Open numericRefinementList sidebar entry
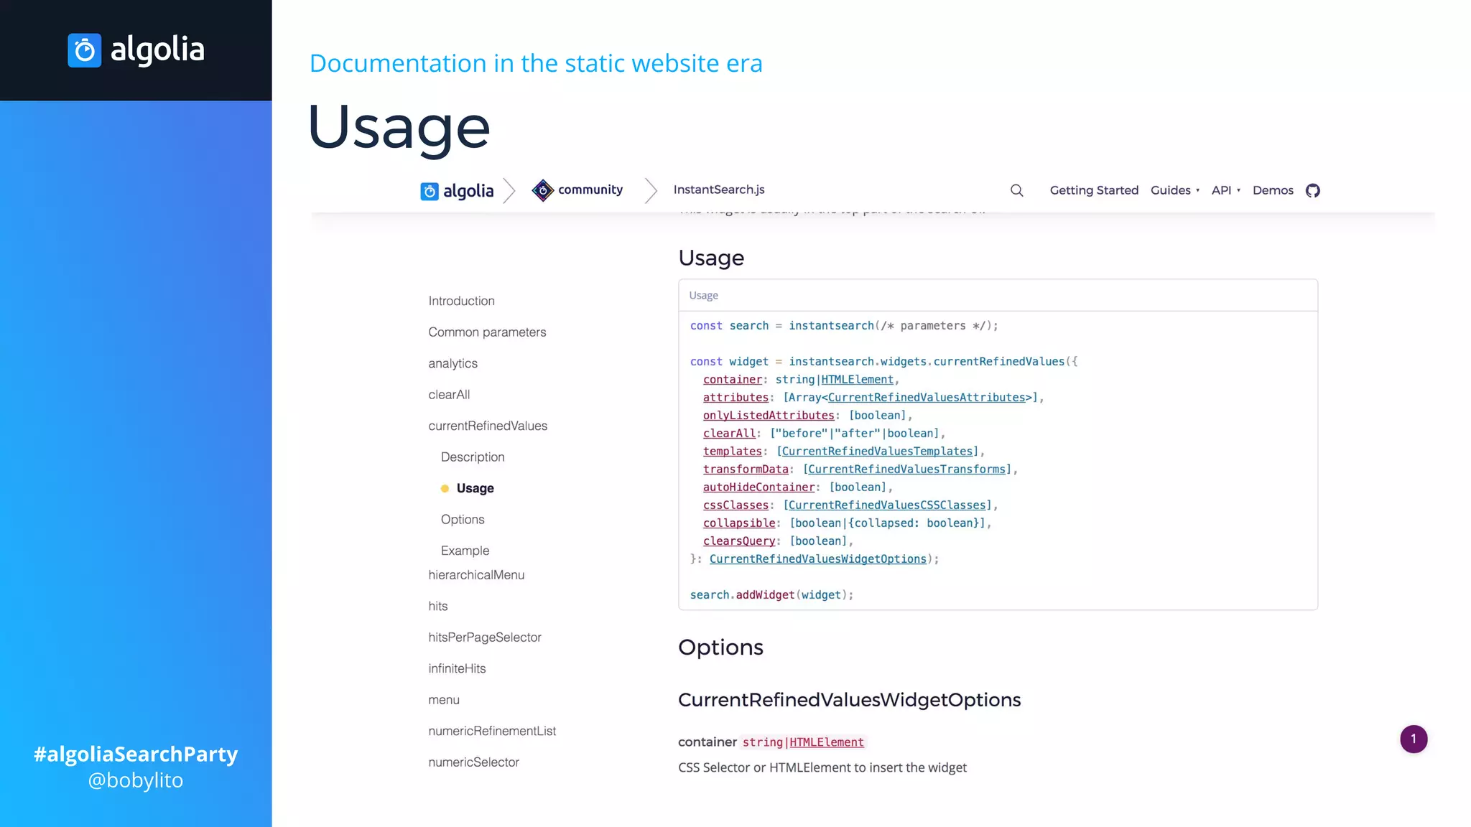 coord(492,731)
